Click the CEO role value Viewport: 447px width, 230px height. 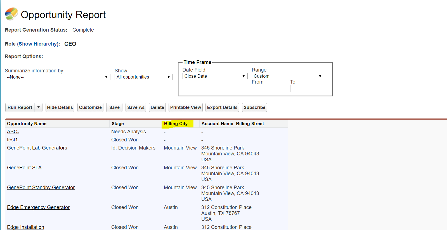tap(70, 44)
